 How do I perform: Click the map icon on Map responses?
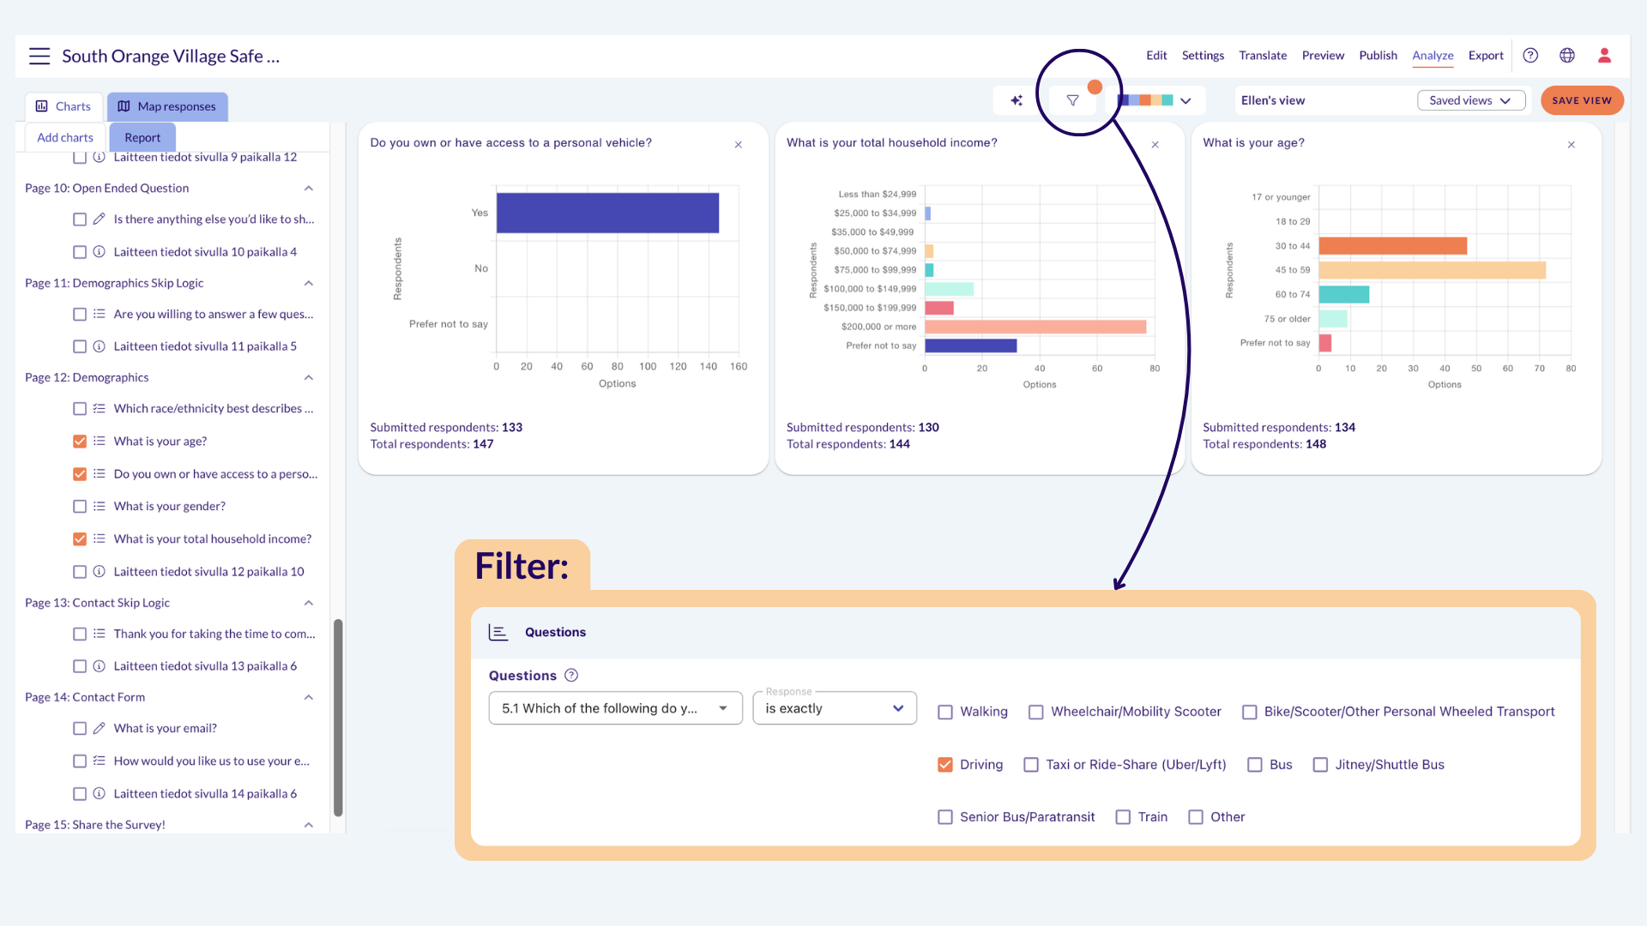124,106
